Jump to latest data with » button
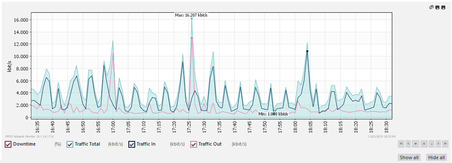This screenshot has height=163, width=452. click(445, 143)
